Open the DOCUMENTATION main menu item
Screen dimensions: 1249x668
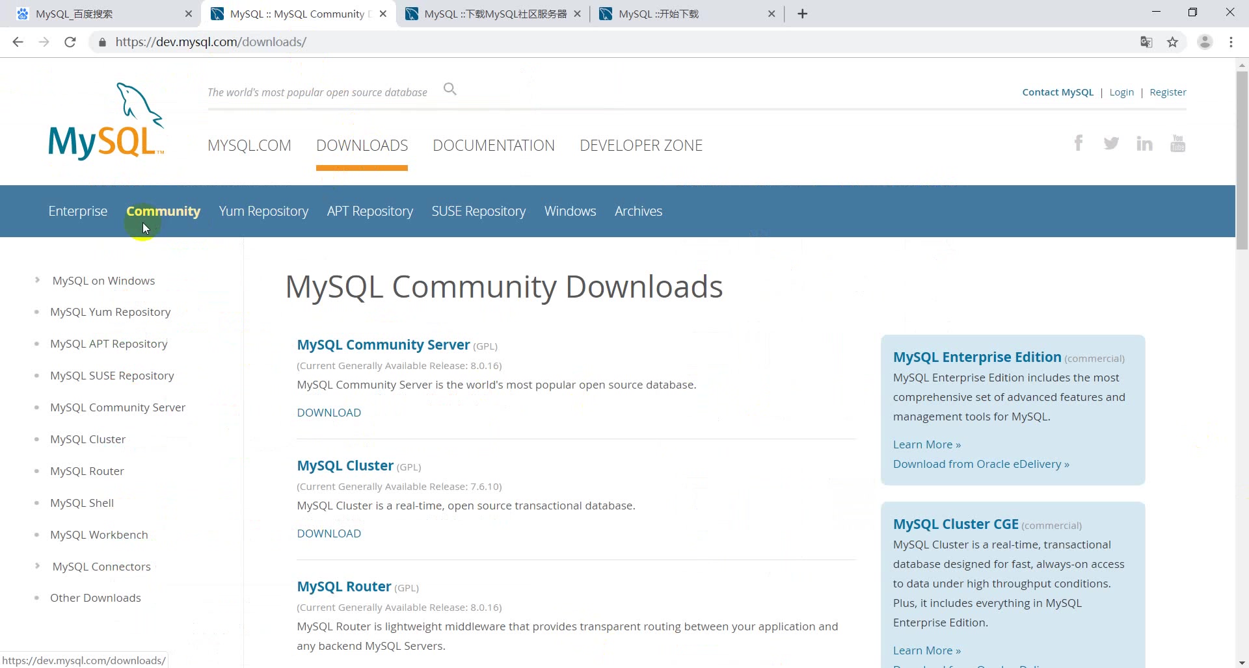(494, 146)
